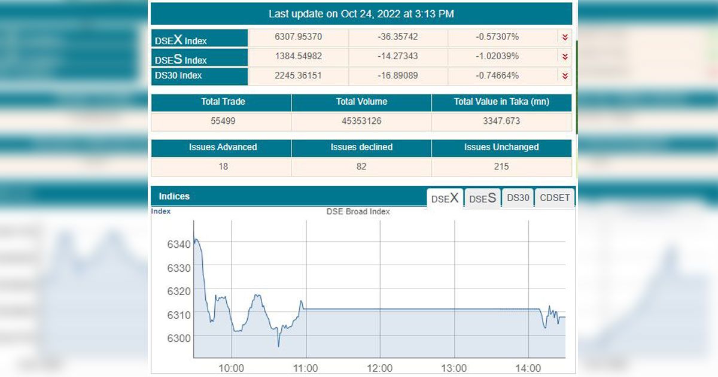Select total value 3347.673
718x377 pixels.
(501, 121)
